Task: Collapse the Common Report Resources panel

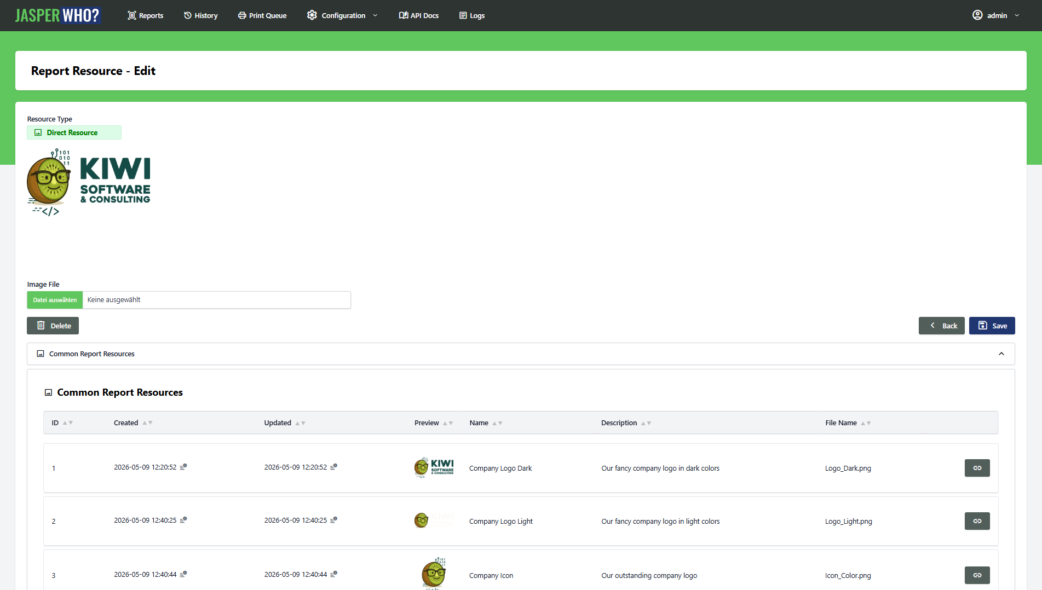Action: pyautogui.click(x=1001, y=354)
